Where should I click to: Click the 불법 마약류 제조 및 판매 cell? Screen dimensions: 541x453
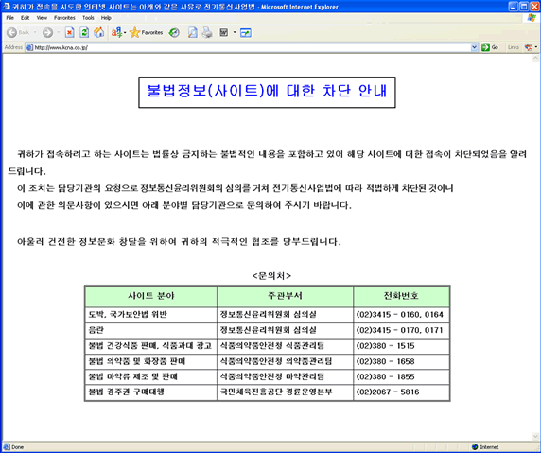coord(151,376)
